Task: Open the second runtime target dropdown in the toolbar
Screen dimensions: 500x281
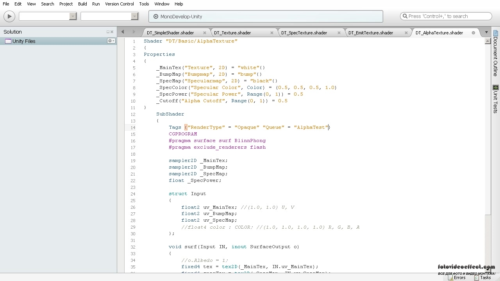Action: [x=109, y=16]
